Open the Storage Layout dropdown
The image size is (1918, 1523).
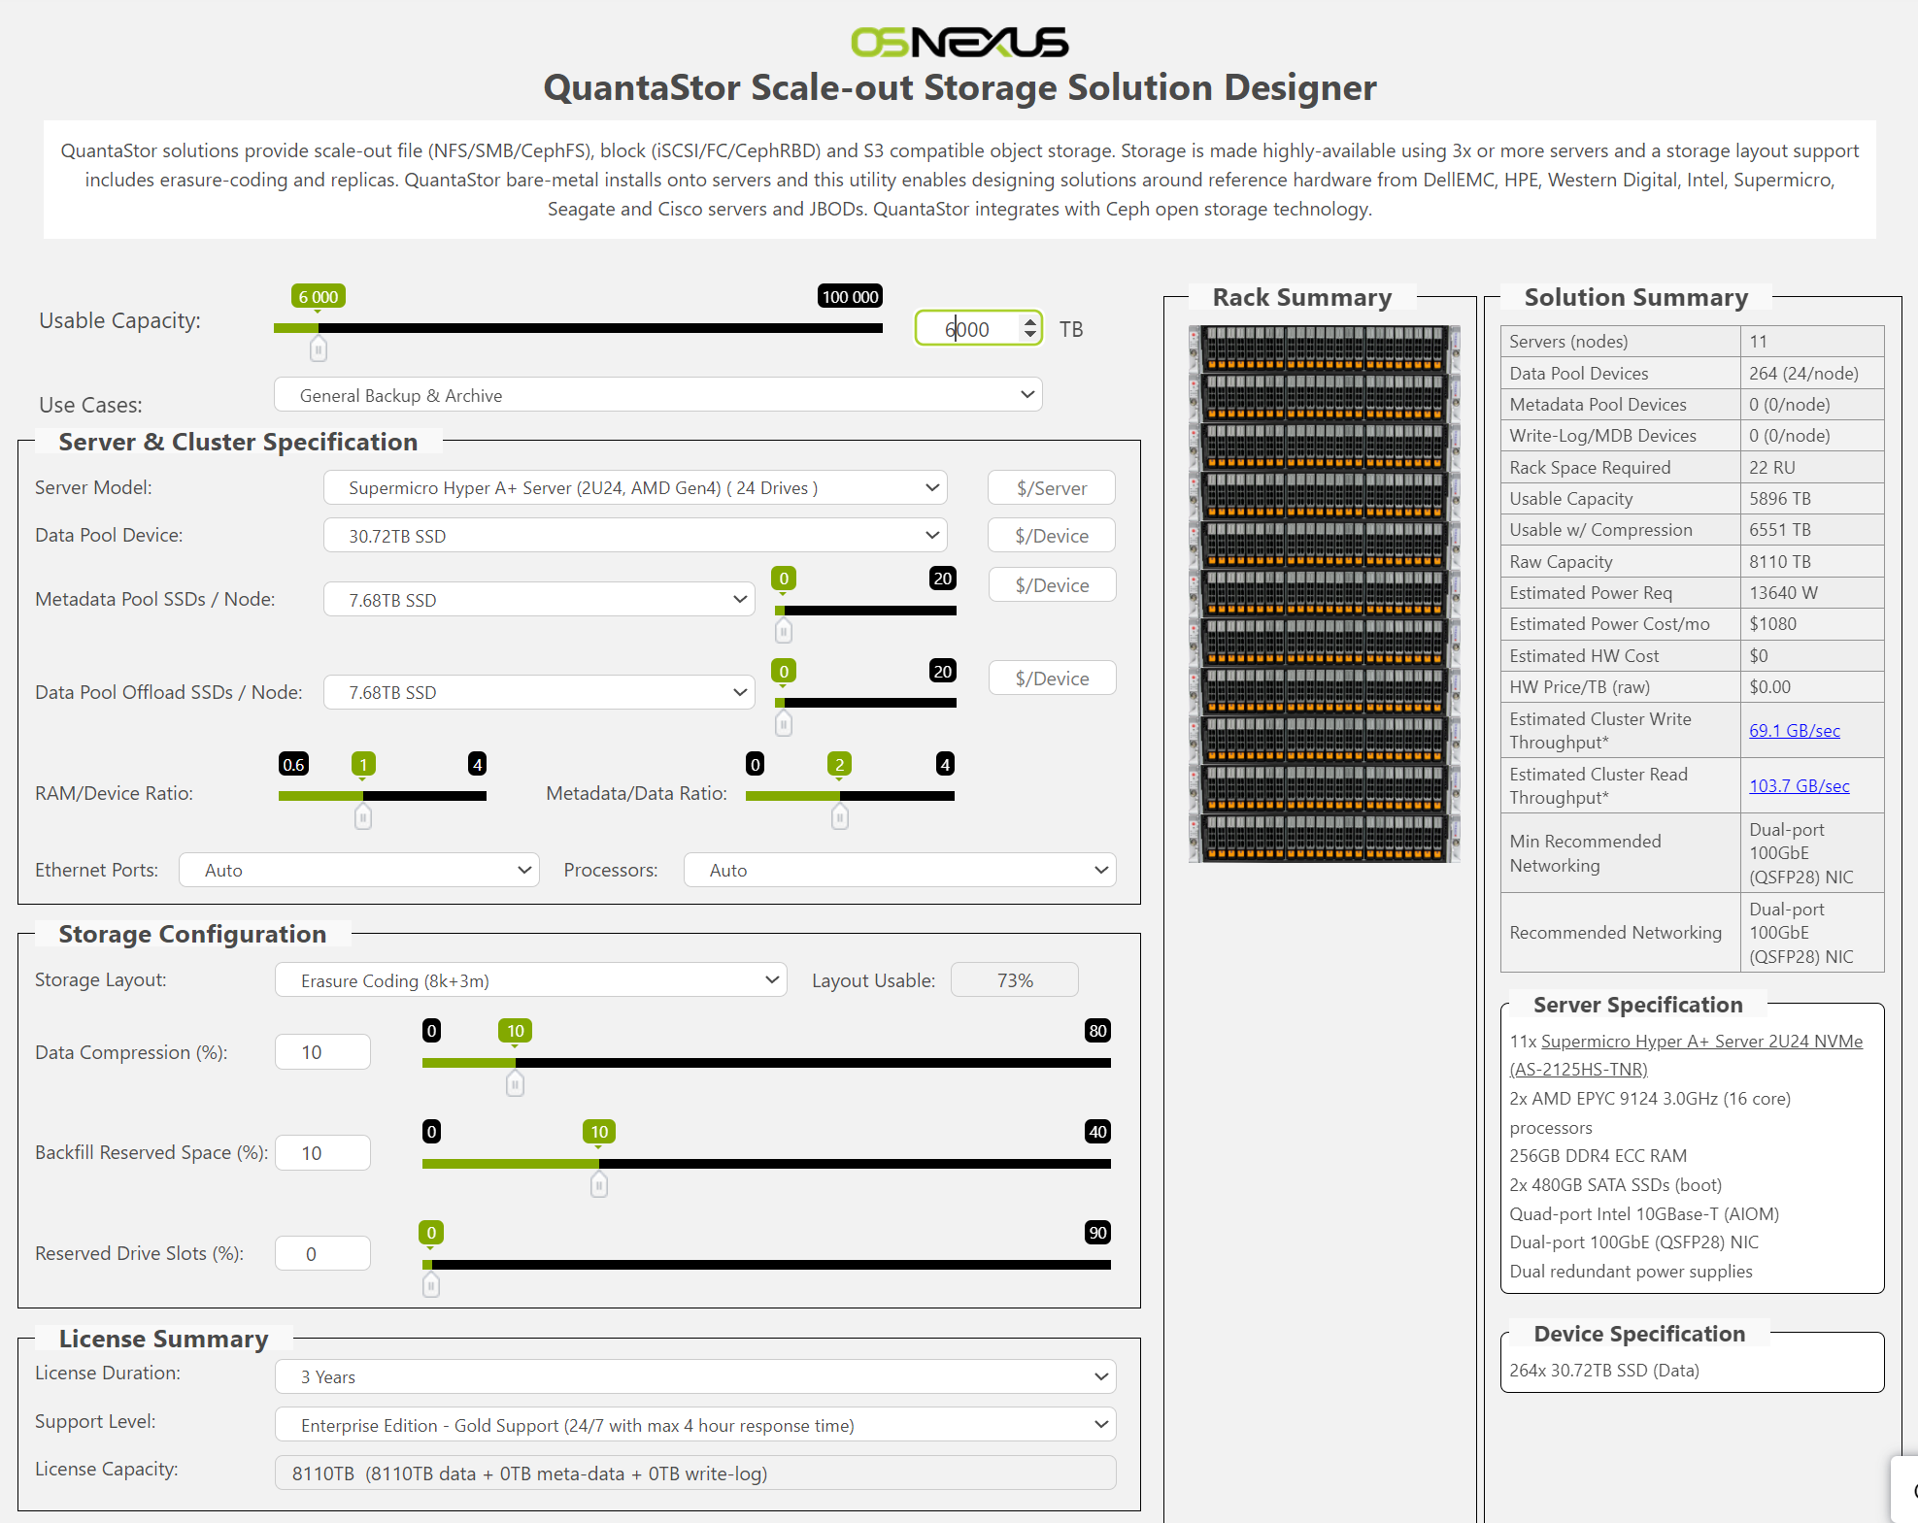pyautogui.click(x=530, y=980)
